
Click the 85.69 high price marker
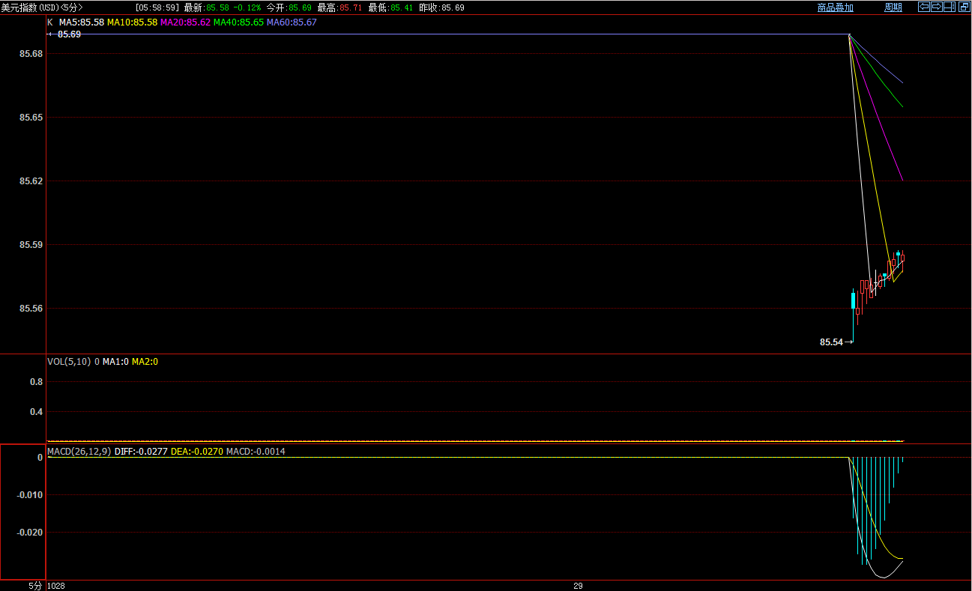point(69,34)
